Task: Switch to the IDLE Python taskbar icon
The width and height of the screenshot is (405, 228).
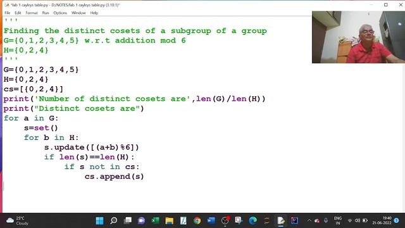Action: click(281, 220)
